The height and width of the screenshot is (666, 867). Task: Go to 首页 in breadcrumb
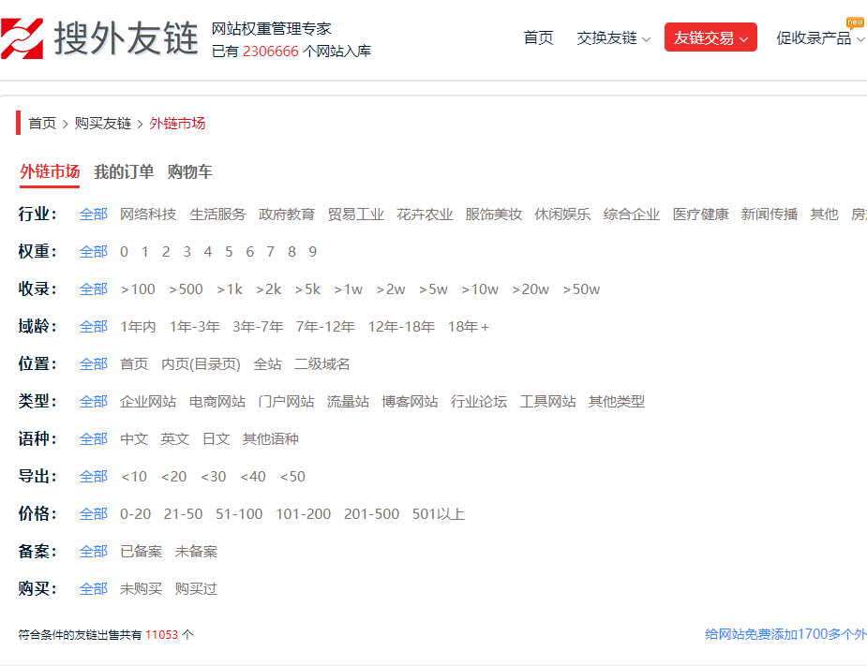[42, 124]
